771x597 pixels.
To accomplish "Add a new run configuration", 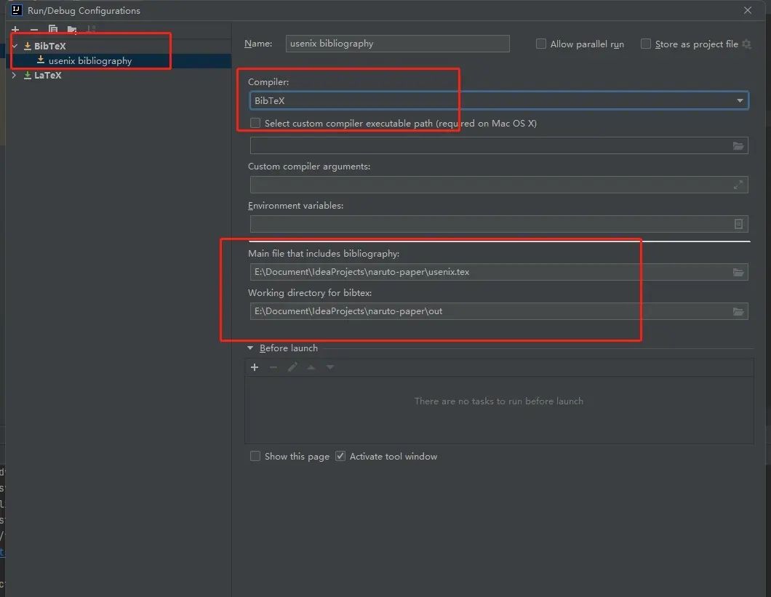I will point(15,29).
